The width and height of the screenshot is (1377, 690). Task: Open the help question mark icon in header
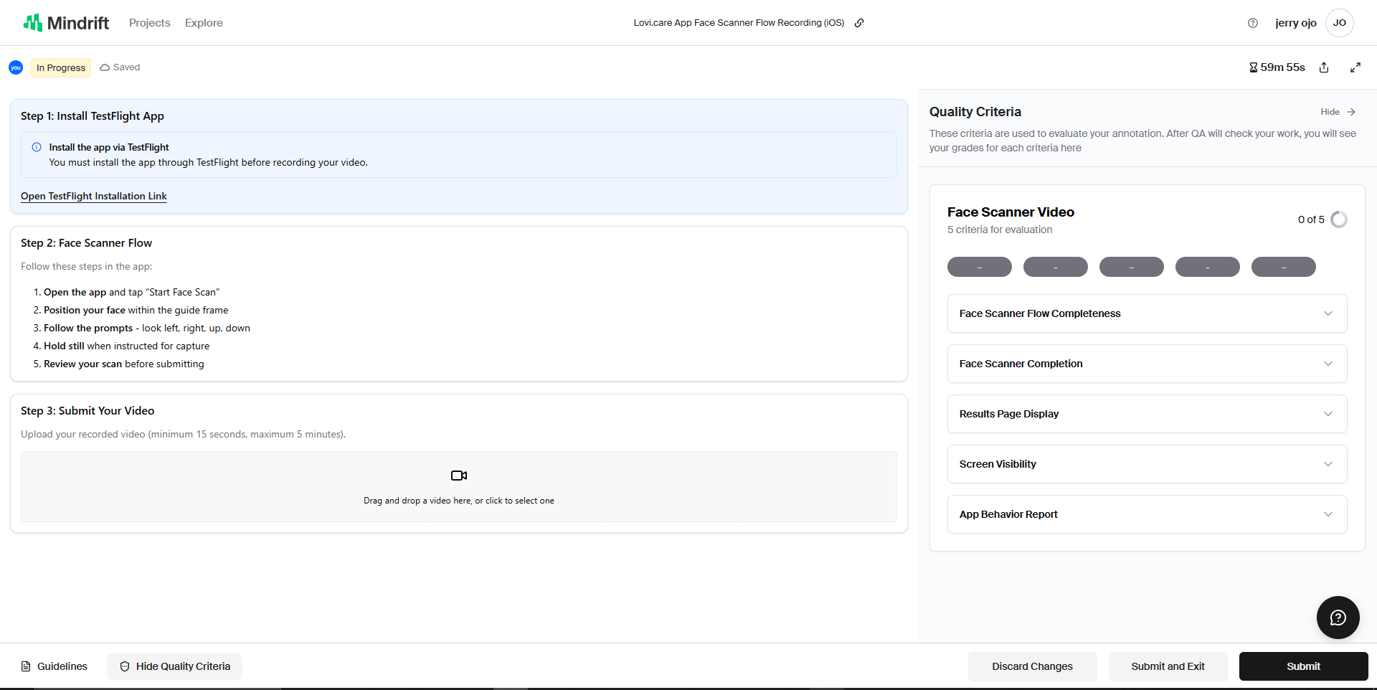click(x=1253, y=23)
